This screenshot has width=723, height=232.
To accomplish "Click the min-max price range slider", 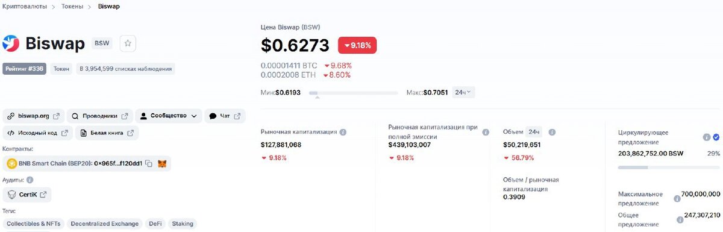I will pyautogui.click(x=354, y=93).
